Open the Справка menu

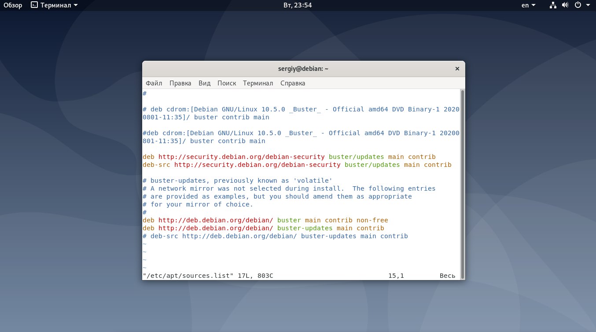pyautogui.click(x=293, y=83)
